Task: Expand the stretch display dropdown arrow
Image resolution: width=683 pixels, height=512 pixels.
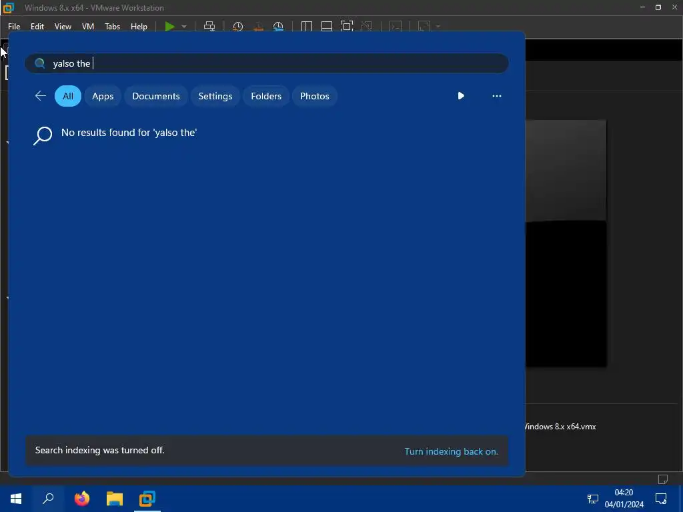Action: (x=438, y=27)
